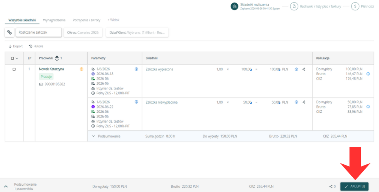379x192 pixels.
Task: Click '1 pracowników' label in bottom bar
Action: point(24,189)
